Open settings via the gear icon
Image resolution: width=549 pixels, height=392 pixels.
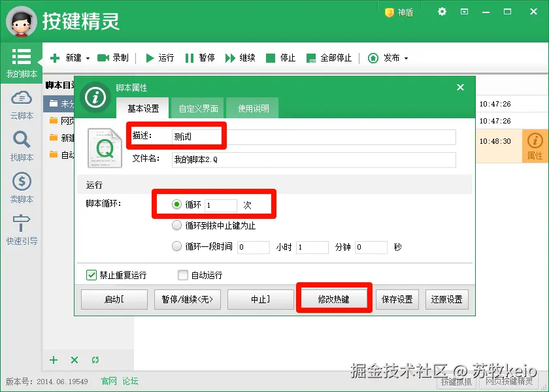pos(442,12)
